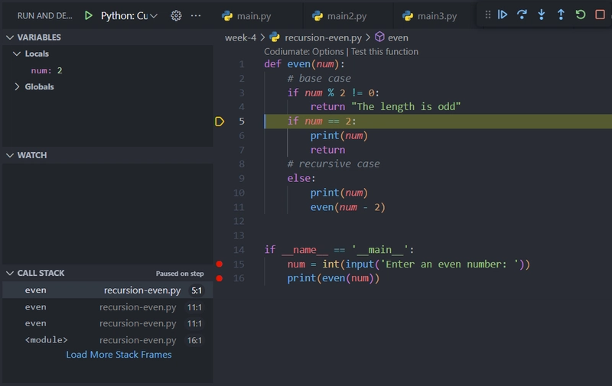Click line number 11 in gutter
The image size is (612, 386).
coord(239,207)
